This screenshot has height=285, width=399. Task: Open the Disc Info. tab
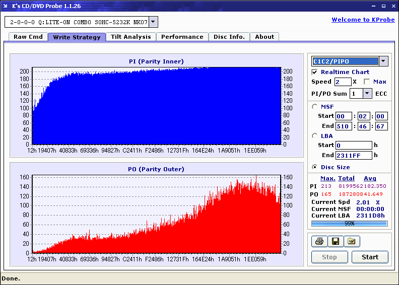pos(229,37)
